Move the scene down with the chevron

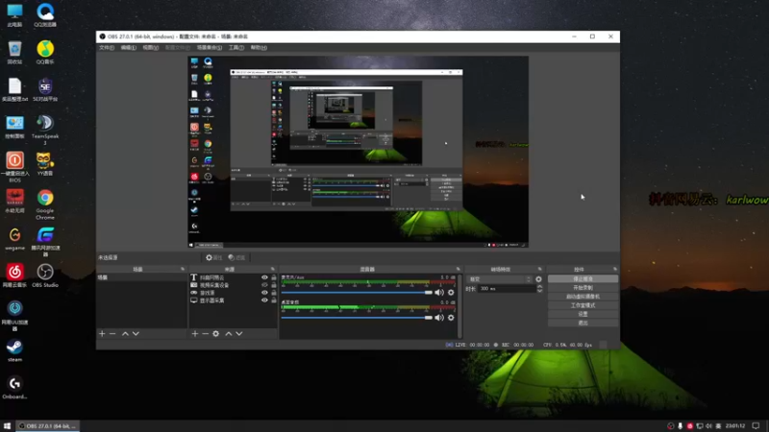pos(136,333)
